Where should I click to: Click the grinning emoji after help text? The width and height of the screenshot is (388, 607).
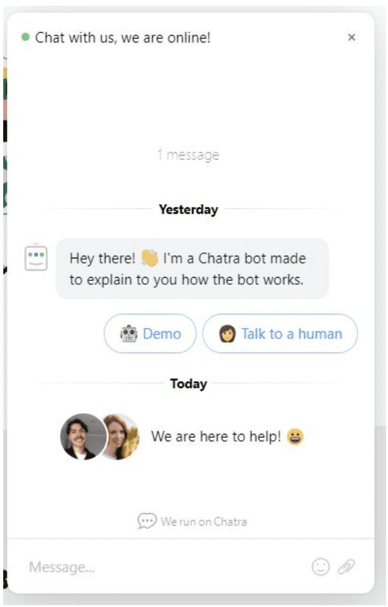pyautogui.click(x=295, y=437)
